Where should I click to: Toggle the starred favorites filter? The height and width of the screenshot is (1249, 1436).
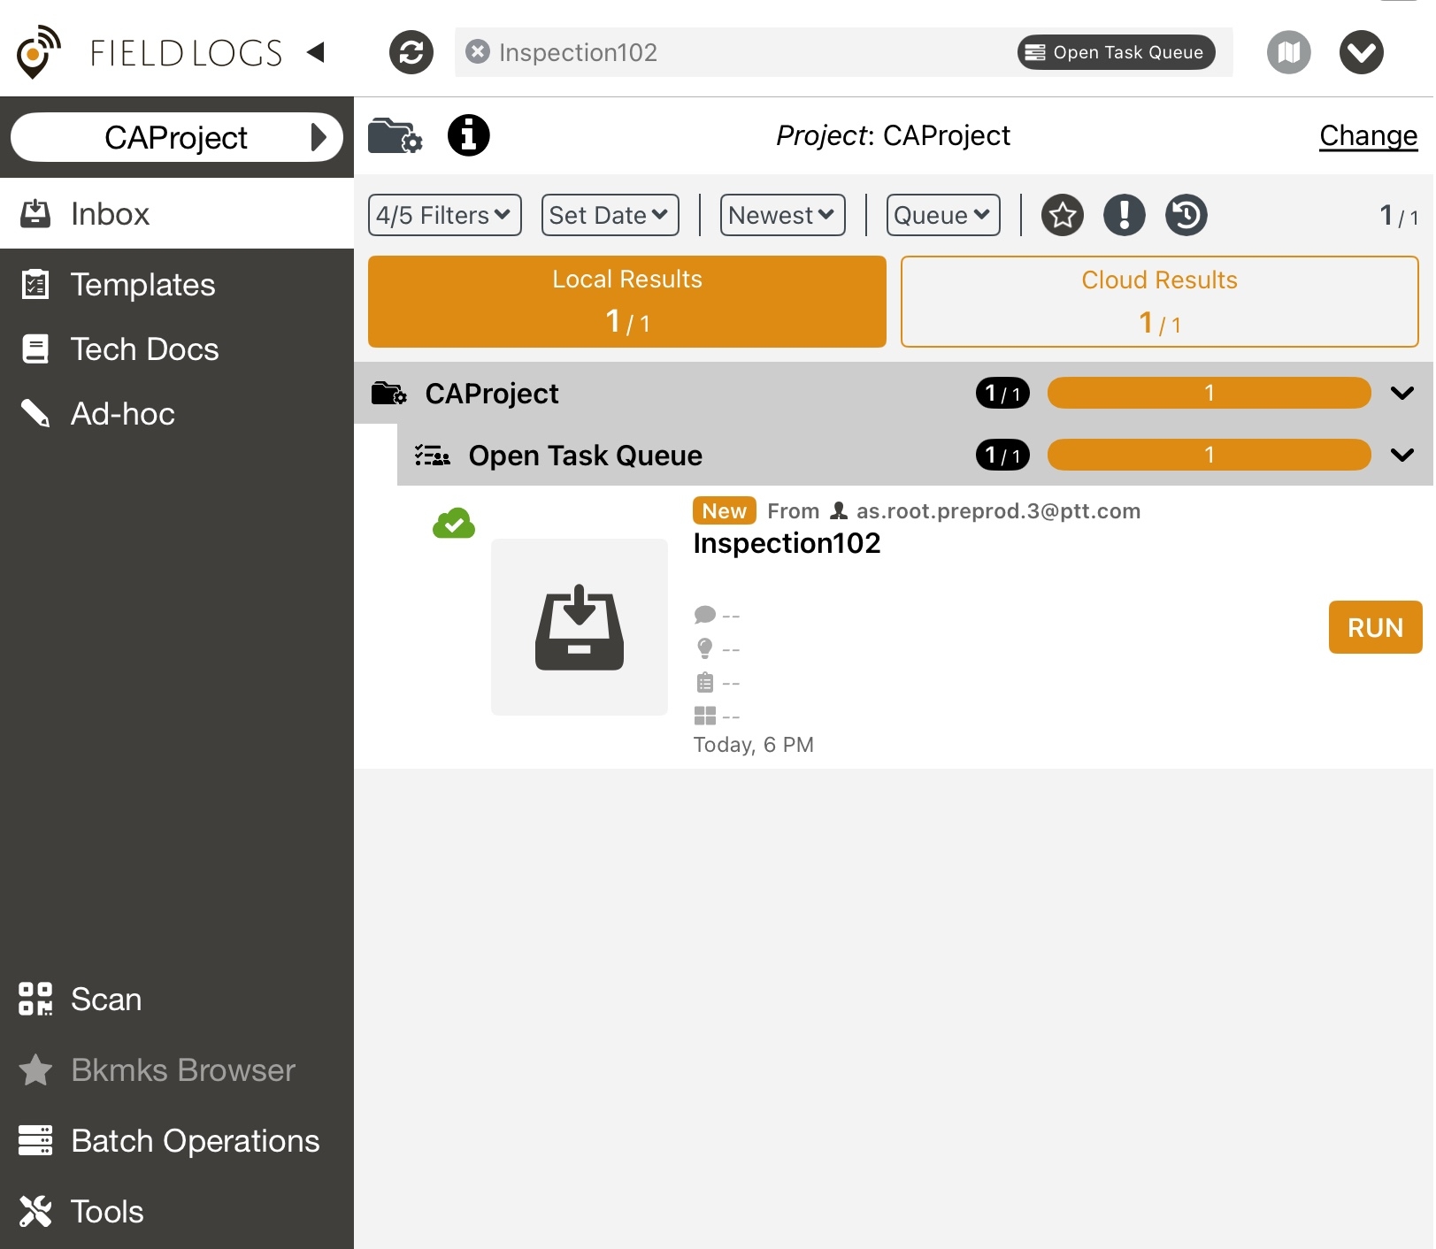tap(1062, 215)
